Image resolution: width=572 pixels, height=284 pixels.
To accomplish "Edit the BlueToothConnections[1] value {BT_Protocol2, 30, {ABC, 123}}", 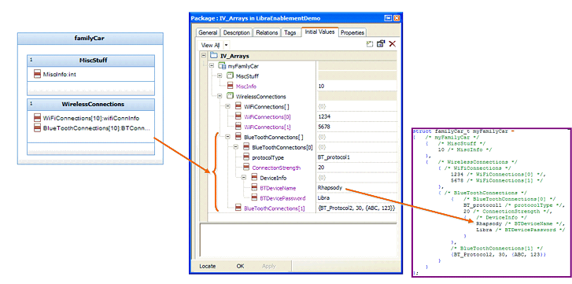I will (x=356, y=208).
